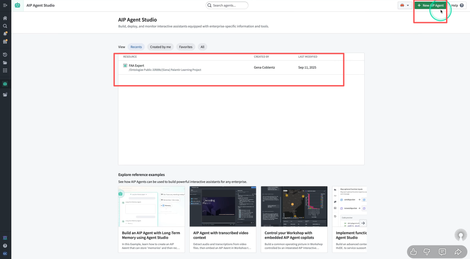Open the Long-Term Memory example thumbnail
The height and width of the screenshot is (259, 470).
coord(151,206)
